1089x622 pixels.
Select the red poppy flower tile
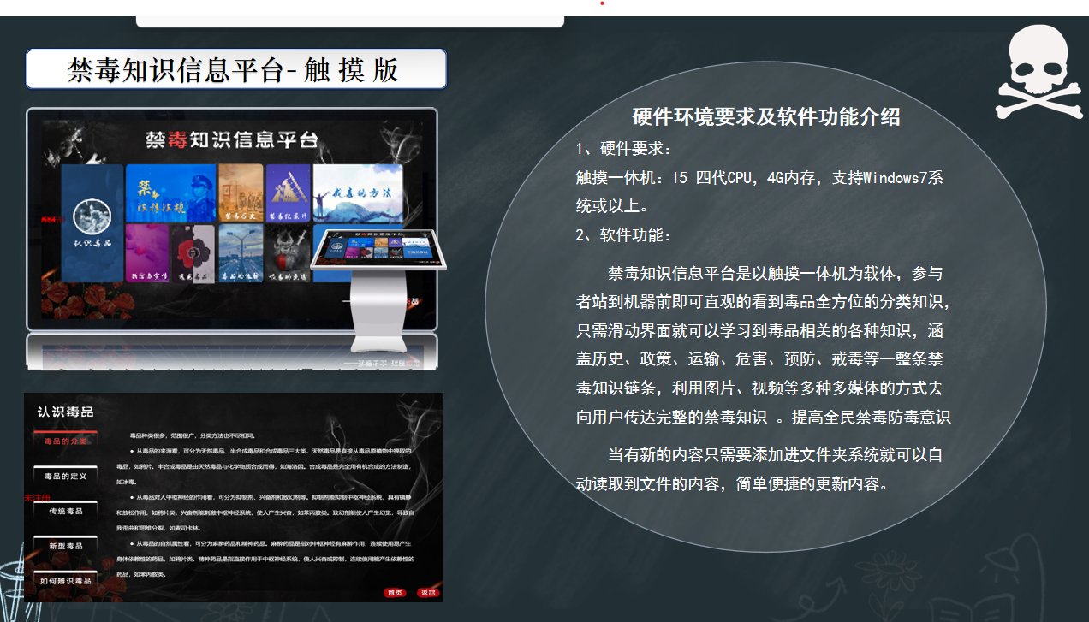coord(192,253)
